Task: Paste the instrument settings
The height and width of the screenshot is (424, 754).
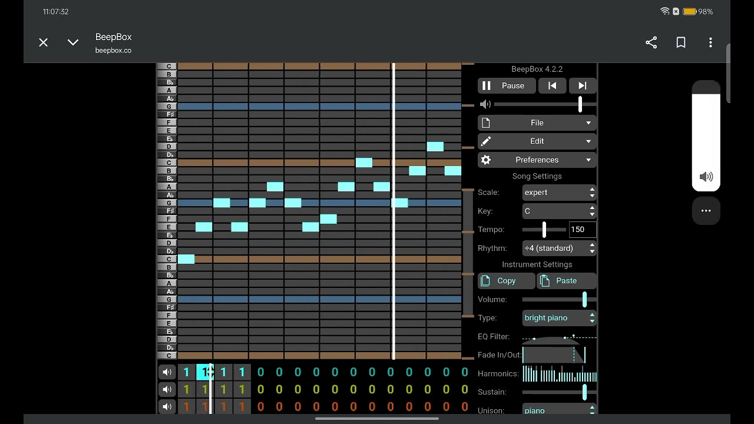Action: [567, 281]
